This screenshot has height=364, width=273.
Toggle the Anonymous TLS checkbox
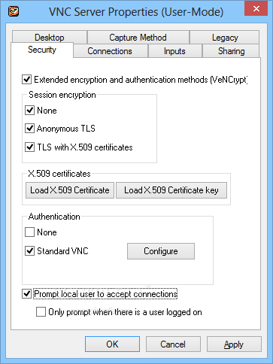coord(29,129)
